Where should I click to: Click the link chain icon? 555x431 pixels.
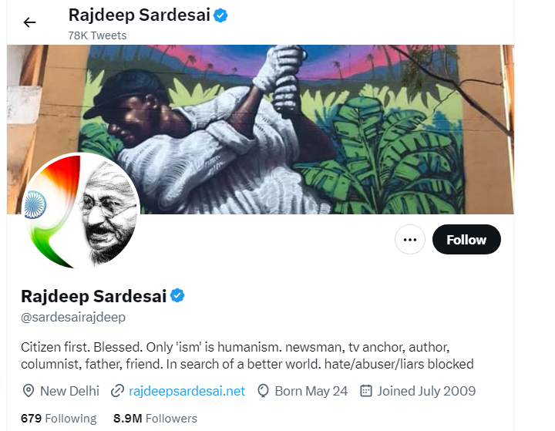[x=118, y=391]
